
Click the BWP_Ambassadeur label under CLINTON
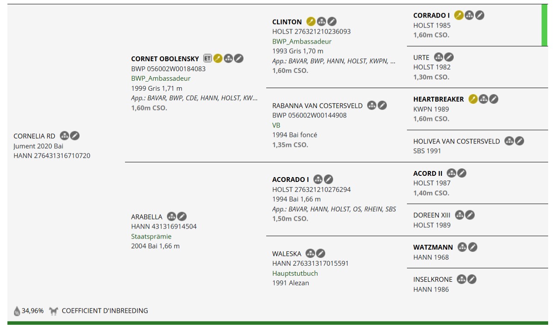[302, 41]
